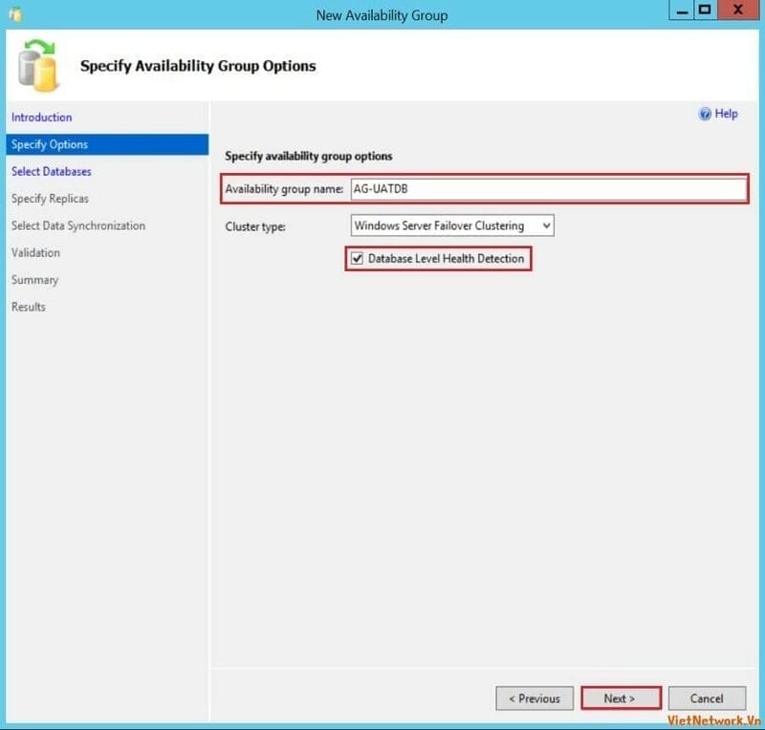Viewport: 765px width, 730px height.
Task: Go to the Introduction page
Action: coord(41,118)
